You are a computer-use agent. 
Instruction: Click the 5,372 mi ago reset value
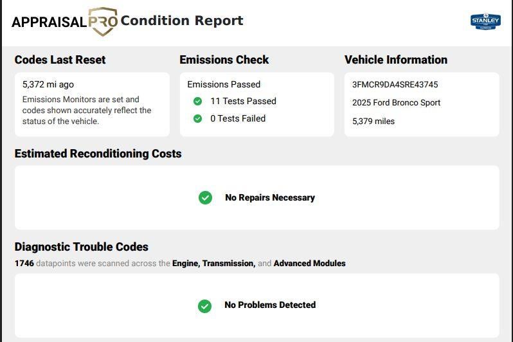point(48,84)
